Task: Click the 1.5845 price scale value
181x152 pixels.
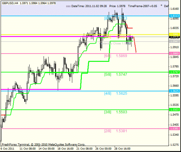Action: pyautogui.click(x=174, y=57)
